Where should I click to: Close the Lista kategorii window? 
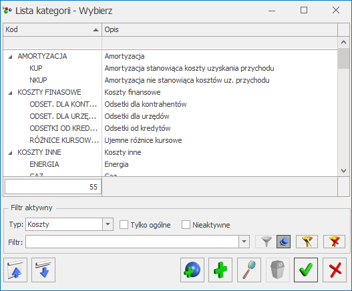[x=336, y=10]
